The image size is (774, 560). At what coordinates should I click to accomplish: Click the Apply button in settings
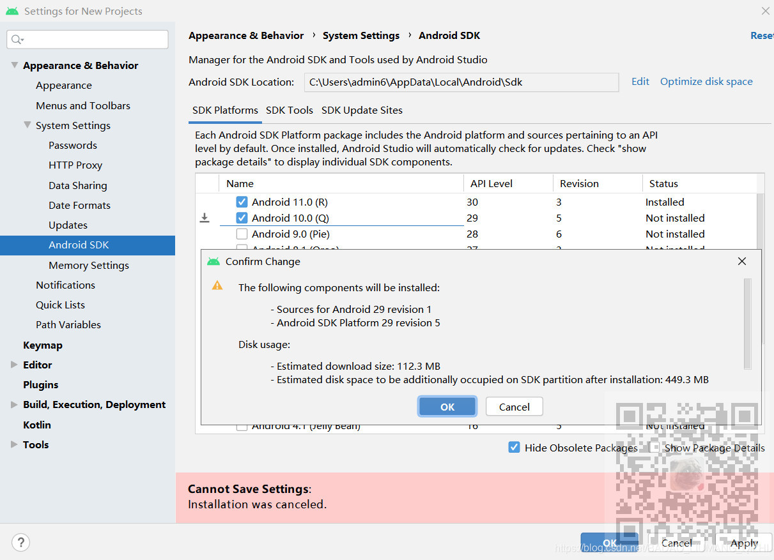745,543
